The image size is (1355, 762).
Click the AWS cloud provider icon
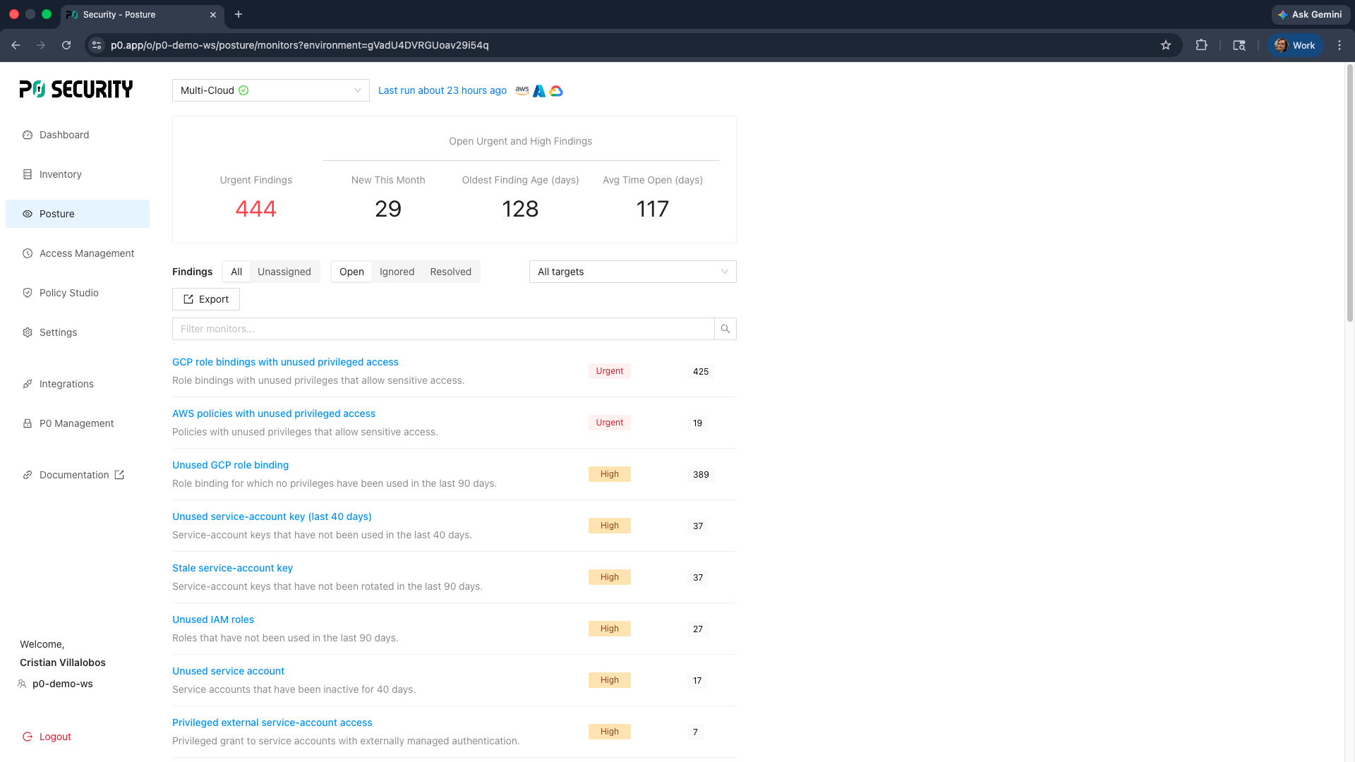tap(522, 90)
